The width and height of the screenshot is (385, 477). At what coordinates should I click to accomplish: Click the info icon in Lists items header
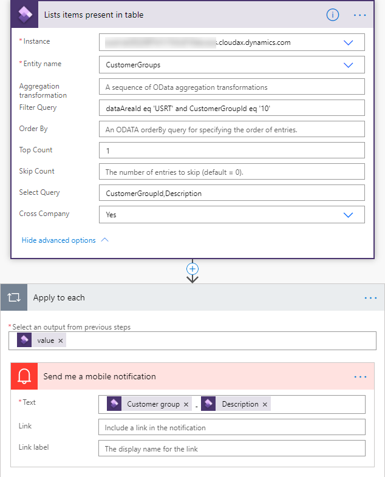click(x=332, y=15)
